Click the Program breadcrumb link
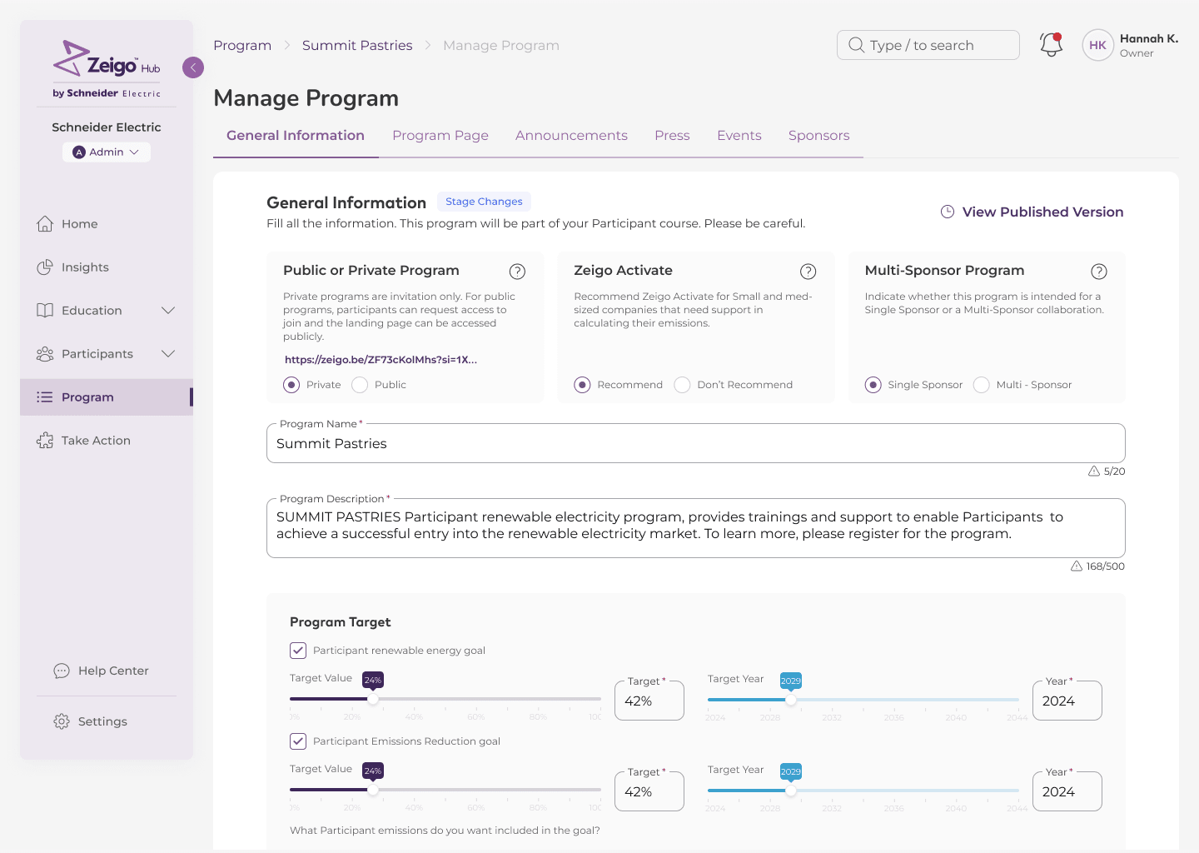This screenshot has width=1199, height=853. tap(242, 46)
